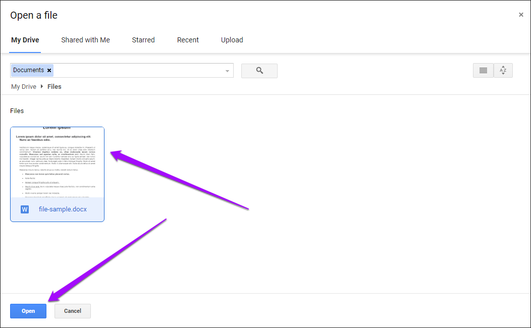Switch to list view layout
531x328 pixels.
coord(483,70)
